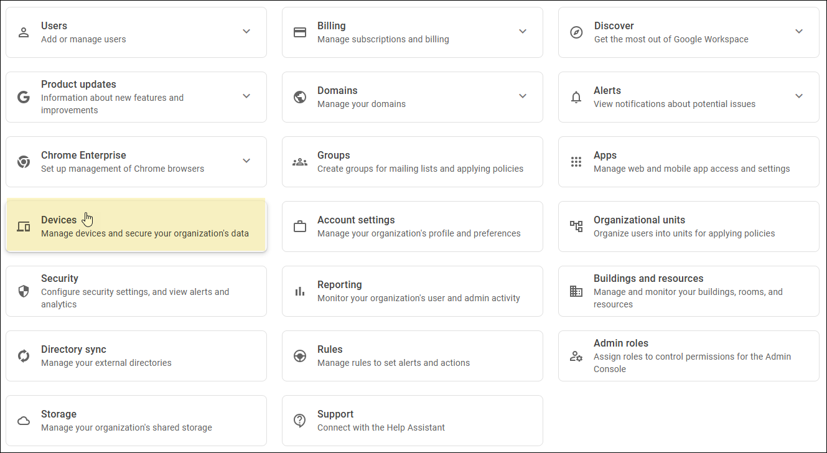This screenshot has height=453, width=827.
Task: Expand the Discover card chevron
Action: (x=799, y=31)
